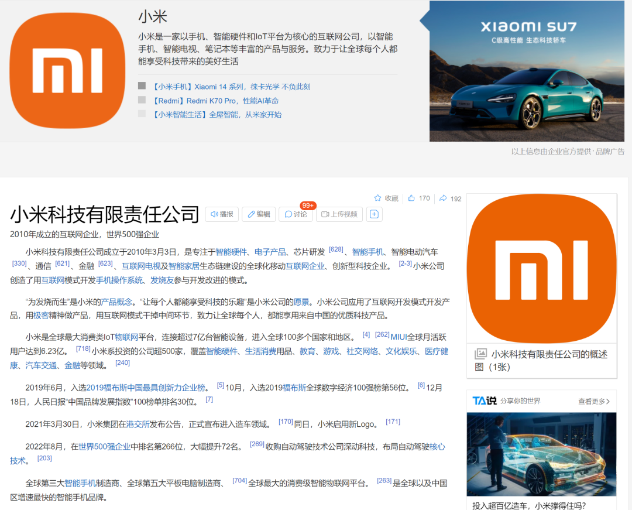The height and width of the screenshot is (510, 632).
Task: Follow the 智能硬件 link in the first paragraph
Action: click(231, 252)
